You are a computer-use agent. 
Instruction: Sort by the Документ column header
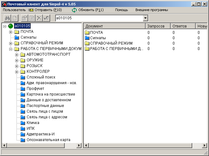(x=114, y=26)
